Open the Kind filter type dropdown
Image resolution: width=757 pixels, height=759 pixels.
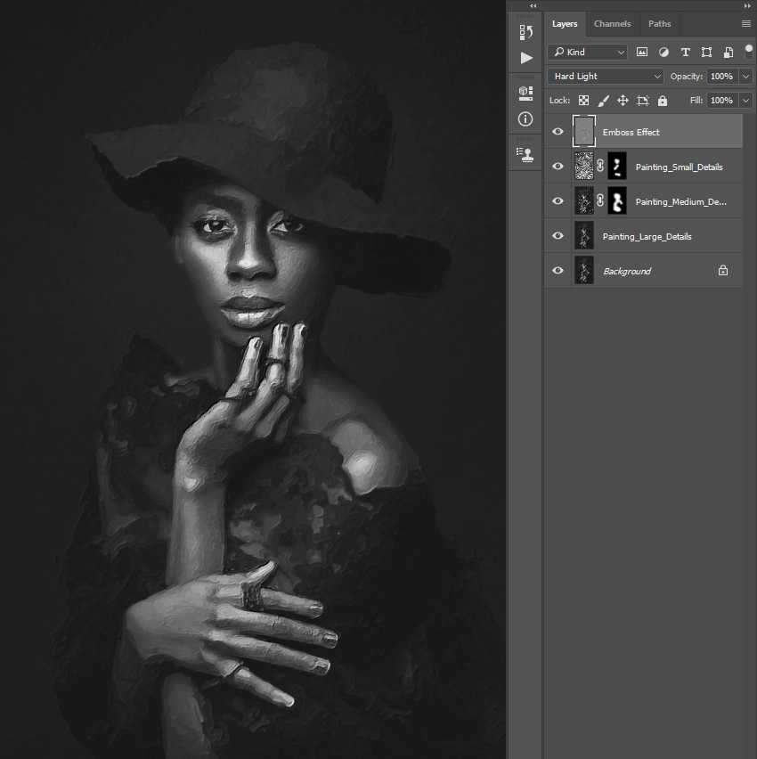[588, 53]
